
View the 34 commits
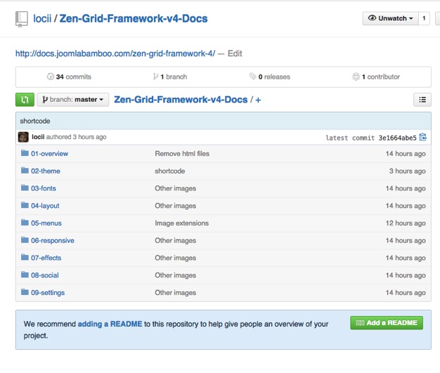(69, 77)
